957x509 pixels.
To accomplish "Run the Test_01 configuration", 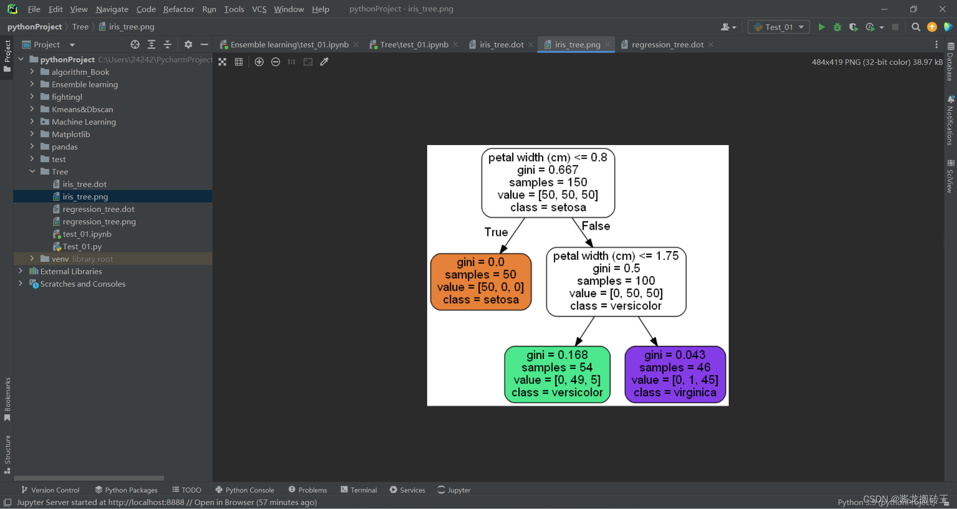I will (822, 27).
